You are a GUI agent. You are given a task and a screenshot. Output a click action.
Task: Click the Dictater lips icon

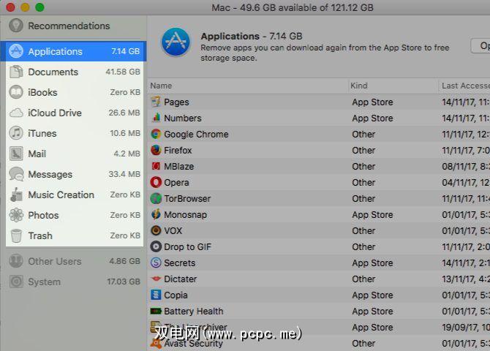156,279
